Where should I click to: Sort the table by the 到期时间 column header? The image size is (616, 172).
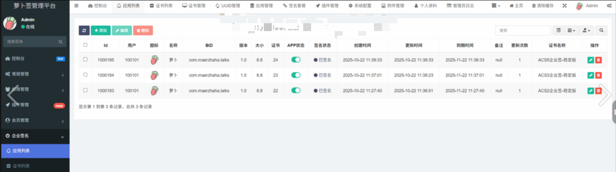coord(465,45)
